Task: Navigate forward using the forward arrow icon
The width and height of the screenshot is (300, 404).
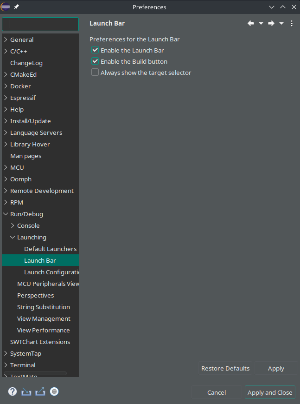Action: tap(271, 23)
